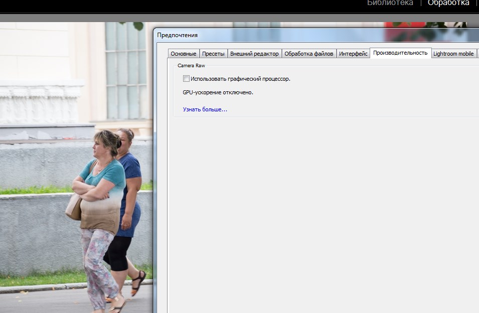This screenshot has width=479, height=313.
Task: Go to the Обработка файлов tab
Action: [308, 54]
